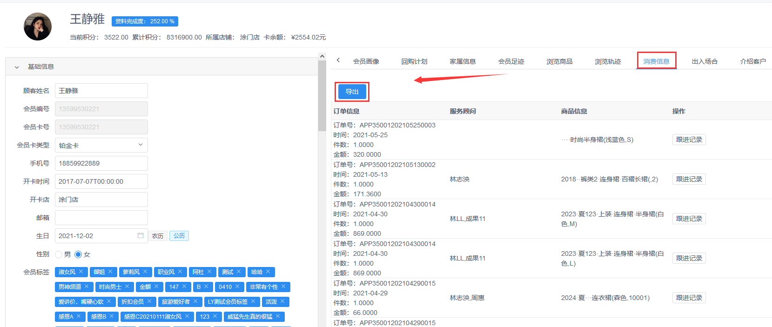The image size is (772, 327).
Task: Remove the 淑女风 member tag
Action: point(81,272)
